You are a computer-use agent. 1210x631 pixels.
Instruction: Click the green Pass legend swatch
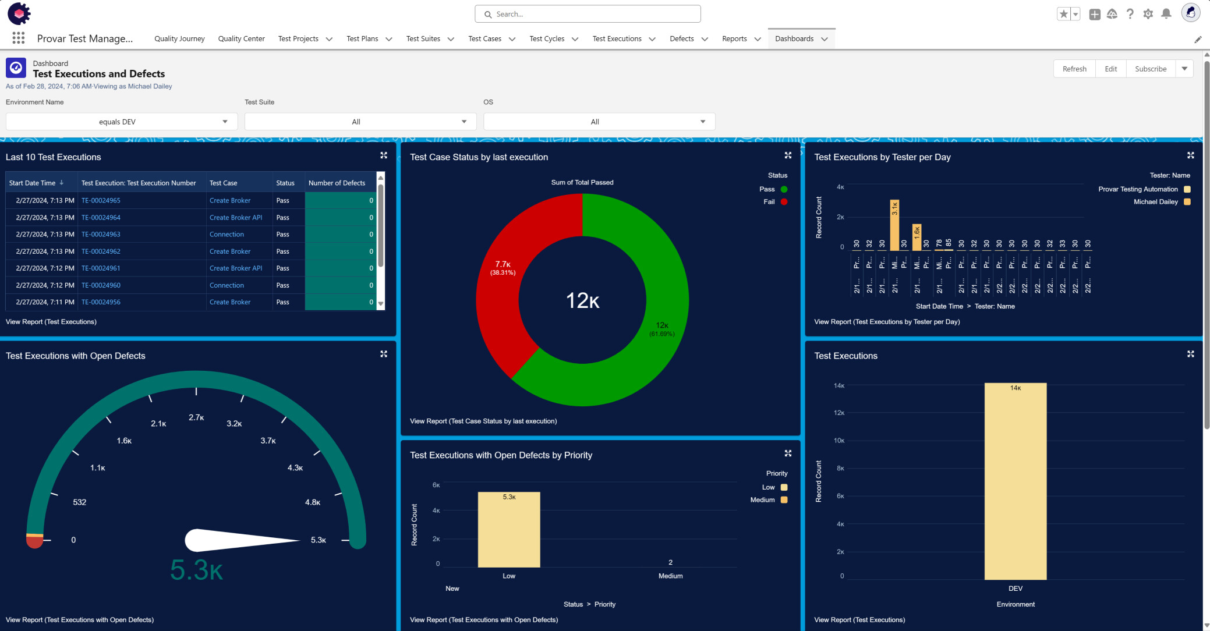point(784,189)
